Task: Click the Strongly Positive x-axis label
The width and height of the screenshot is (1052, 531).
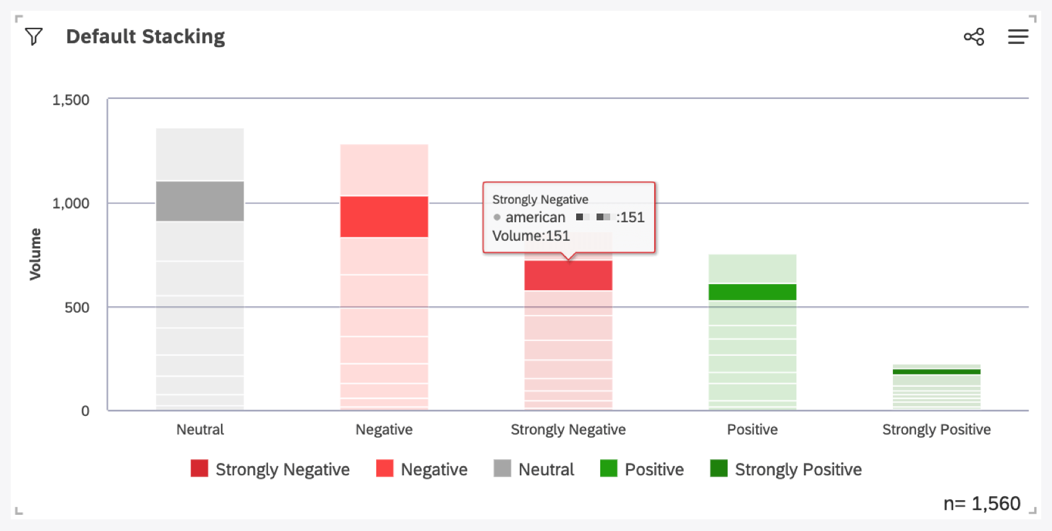Action: click(x=936, y=430)
